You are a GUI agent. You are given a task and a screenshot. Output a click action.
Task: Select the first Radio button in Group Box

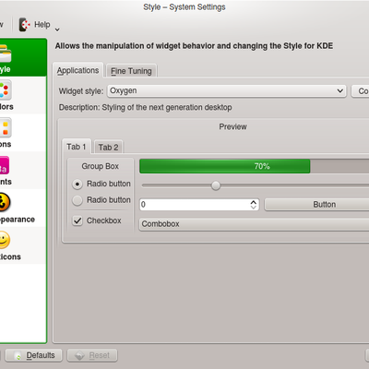[77, 184]
